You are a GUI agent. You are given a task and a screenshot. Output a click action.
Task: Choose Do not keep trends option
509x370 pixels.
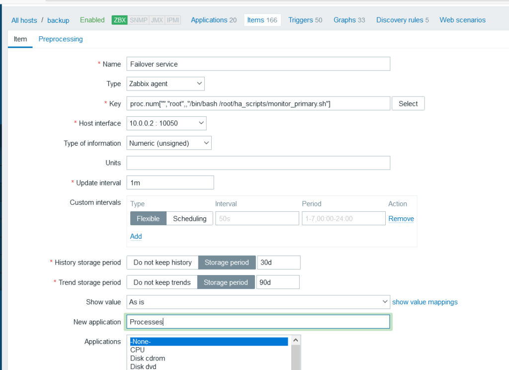(x=162, y=282)
